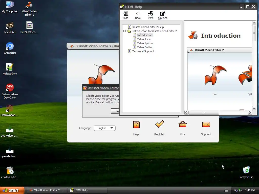This screenshot has height=194, width=259.
Task: Click the keyboard icon on the taskbar
Action: [226, 190]
